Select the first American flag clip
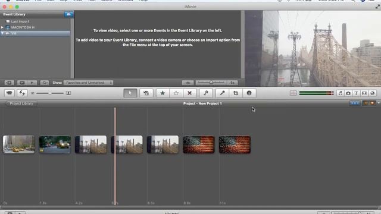Screen dimensions: 381x214 [x=198, y=144]
